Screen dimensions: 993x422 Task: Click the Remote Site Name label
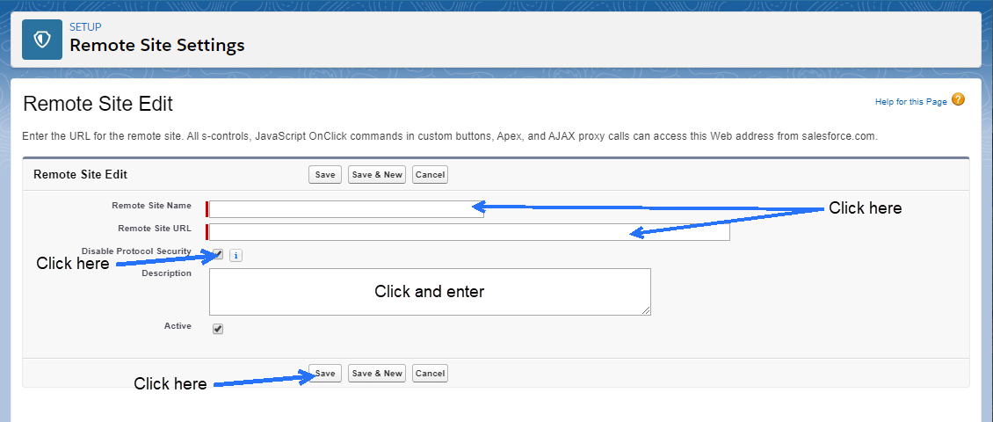[151, 206]
